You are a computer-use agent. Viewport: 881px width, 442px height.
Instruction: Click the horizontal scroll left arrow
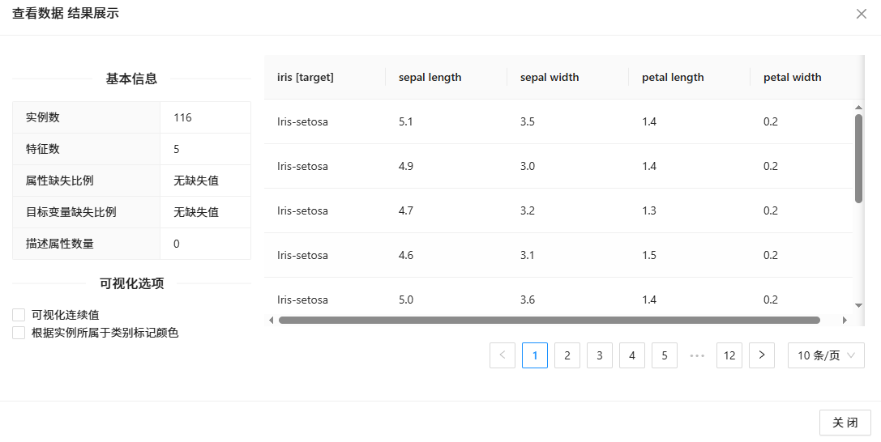pyautogui.click(x=272, y=320)
